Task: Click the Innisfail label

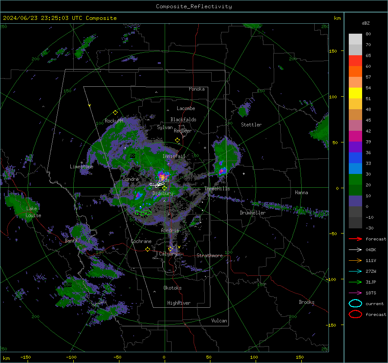Action: [x=174, y=156]
